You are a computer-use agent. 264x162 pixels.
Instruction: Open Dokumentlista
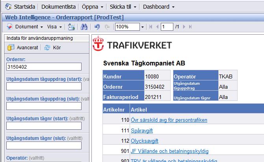click(x=58, y=7)
